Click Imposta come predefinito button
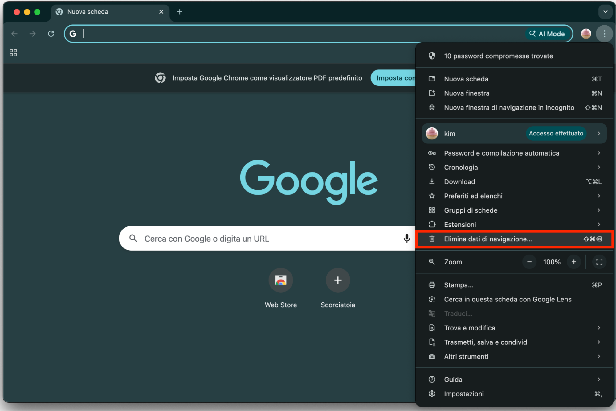This screenshot has height=411, width=616. 393,78
